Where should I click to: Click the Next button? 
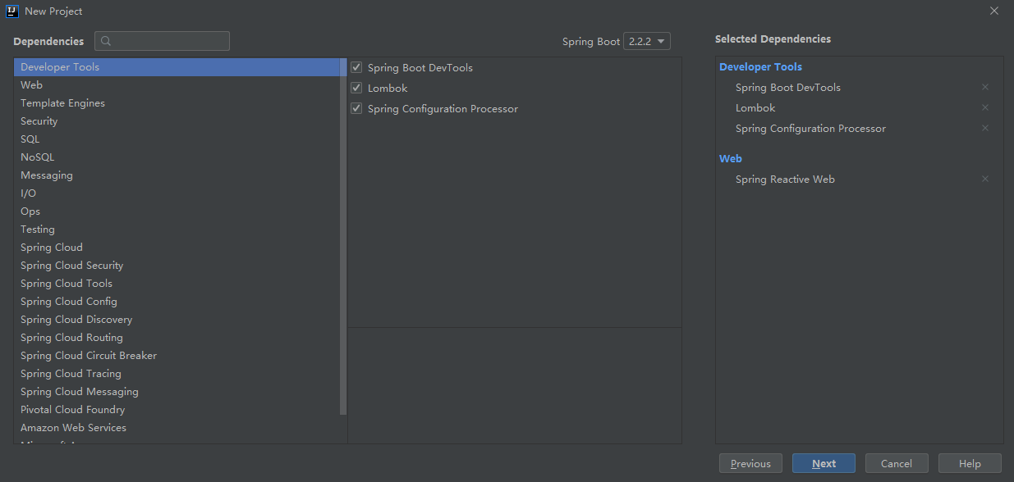pos(824,464)
